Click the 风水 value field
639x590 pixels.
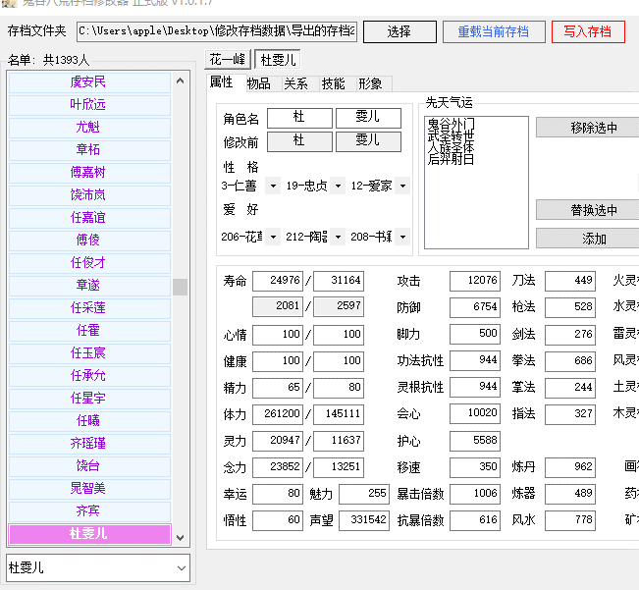tap(570, 520)
